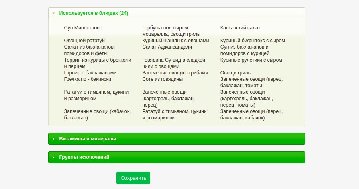Open the 'Кавказский салат' dish

(x=240, y=28)
